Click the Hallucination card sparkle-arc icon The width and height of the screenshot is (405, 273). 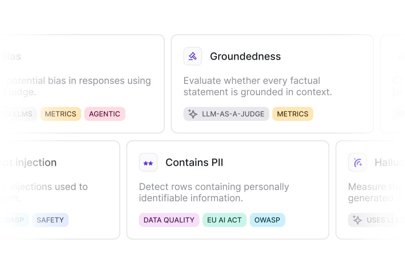[x=357, y=163]
